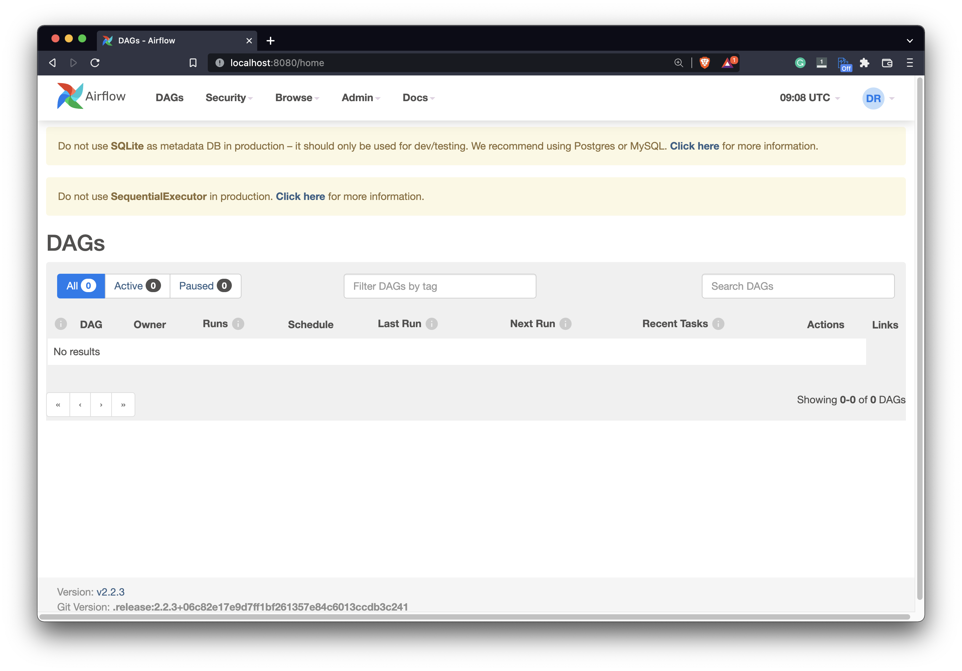Screen dimensions: 962x671
Task: Bookmark the current page
Action: click(193, 62)
